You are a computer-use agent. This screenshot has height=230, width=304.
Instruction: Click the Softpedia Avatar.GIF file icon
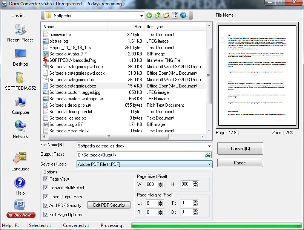46,54
